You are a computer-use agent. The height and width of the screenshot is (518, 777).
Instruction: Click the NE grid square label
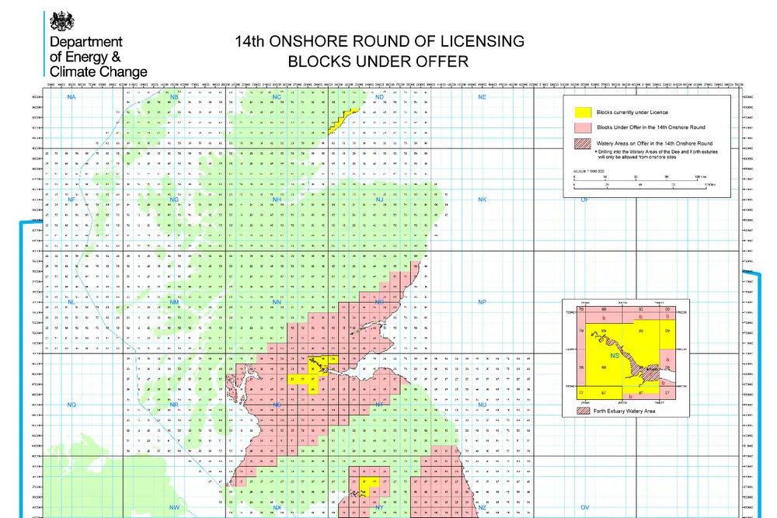point(482,97)
